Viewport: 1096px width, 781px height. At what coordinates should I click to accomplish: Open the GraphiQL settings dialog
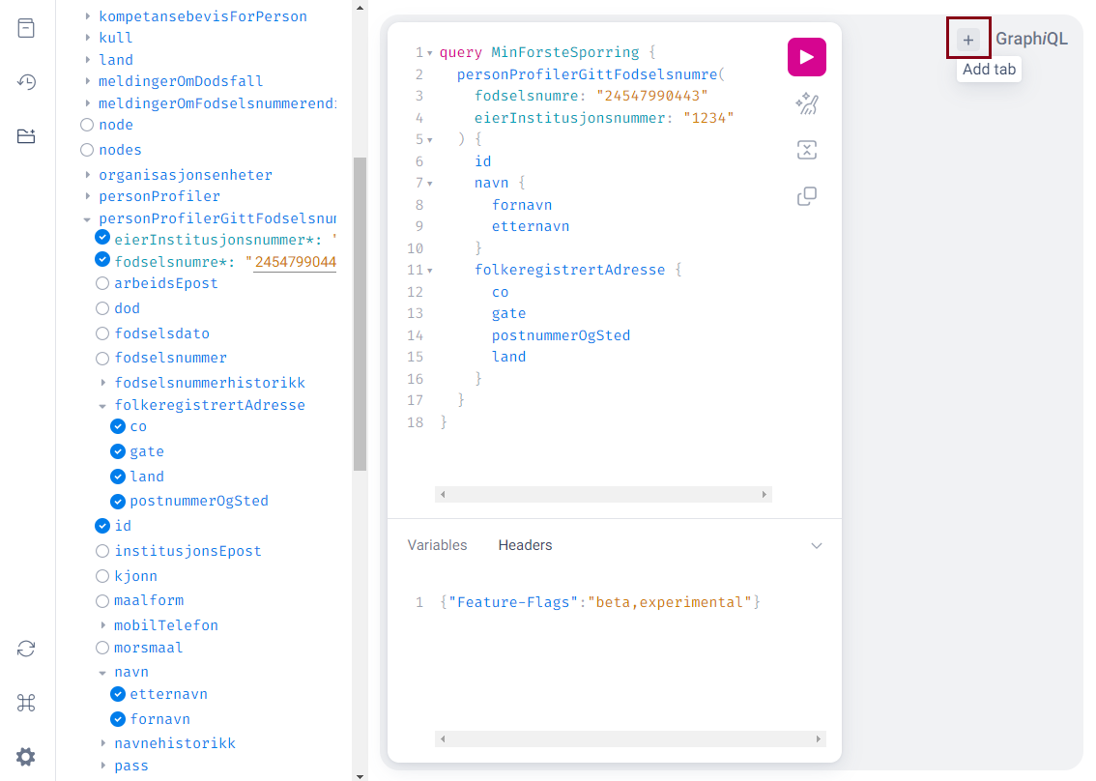25,757
